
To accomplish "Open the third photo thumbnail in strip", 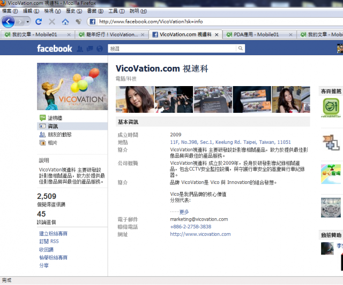I will (213, 99).
